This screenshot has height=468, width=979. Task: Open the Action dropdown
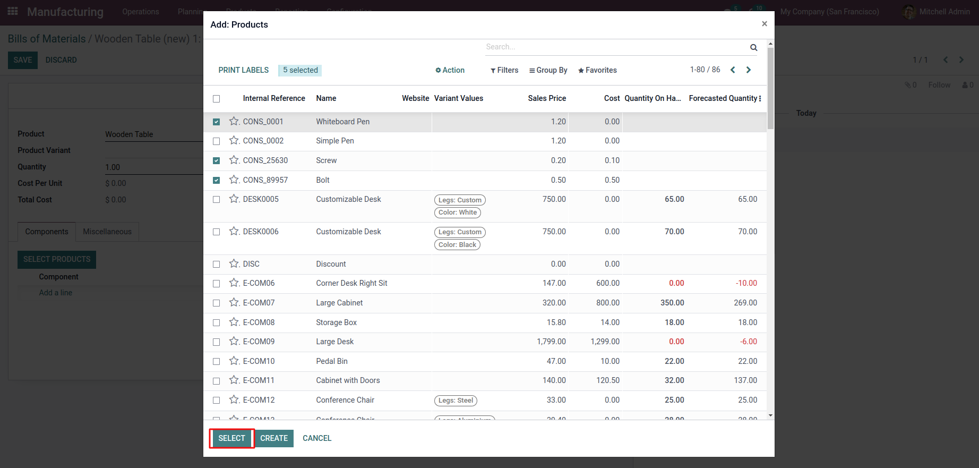coord(450,70)
